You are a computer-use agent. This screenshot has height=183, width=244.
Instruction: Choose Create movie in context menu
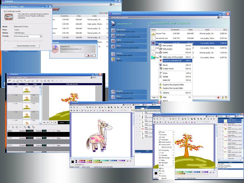click(176, 69)
